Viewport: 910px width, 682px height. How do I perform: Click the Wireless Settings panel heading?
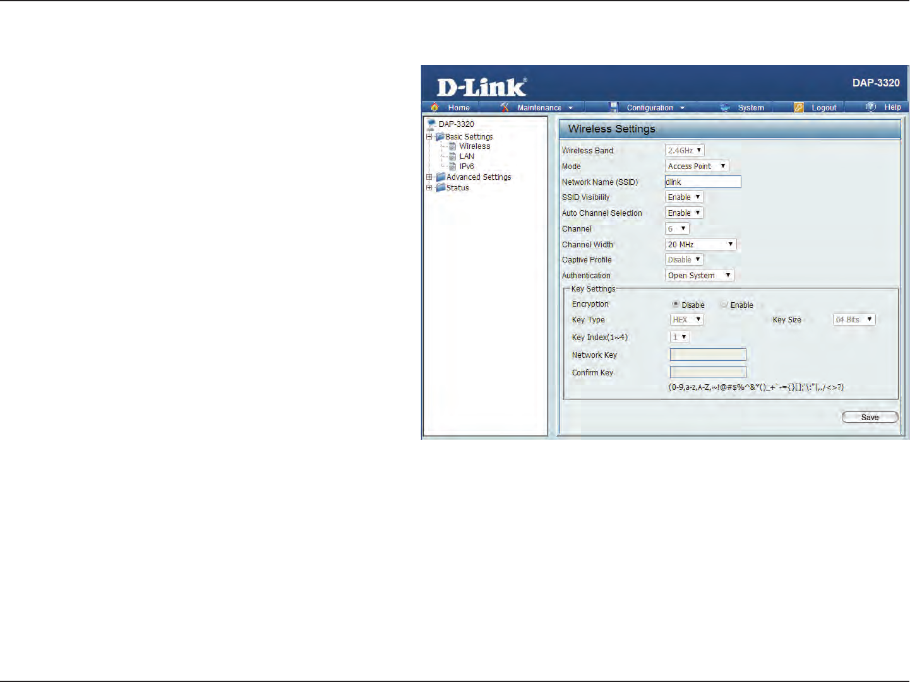coord(612,129)
